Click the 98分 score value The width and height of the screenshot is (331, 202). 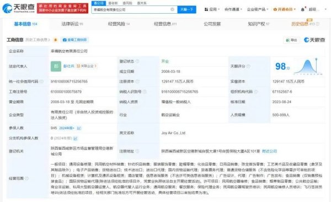point(282,67)
